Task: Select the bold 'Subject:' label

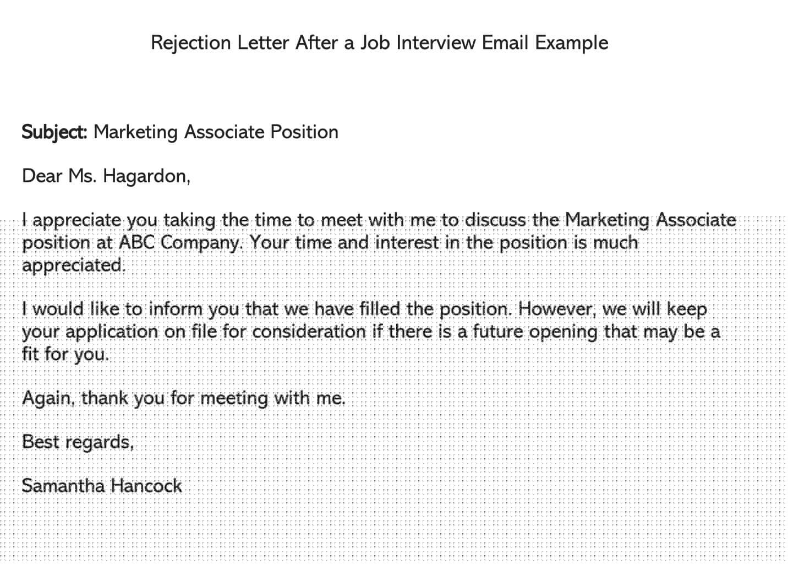Action: click(x=54, y=133)
